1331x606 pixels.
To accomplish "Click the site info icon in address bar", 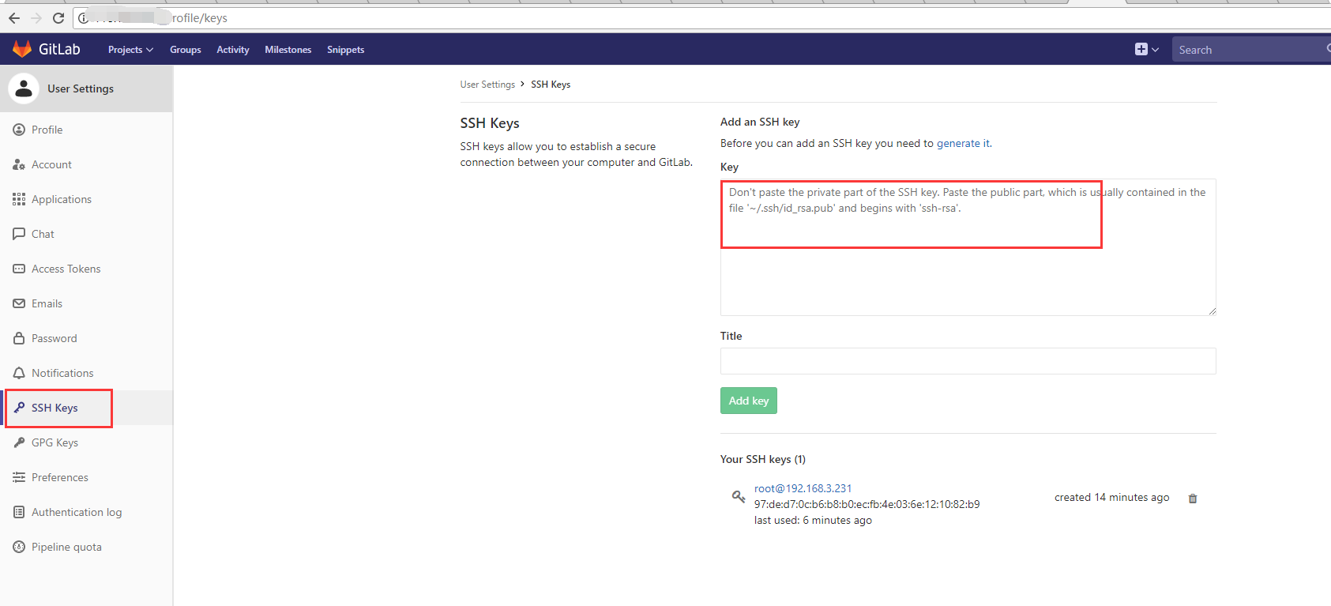I will pos(83,17).
